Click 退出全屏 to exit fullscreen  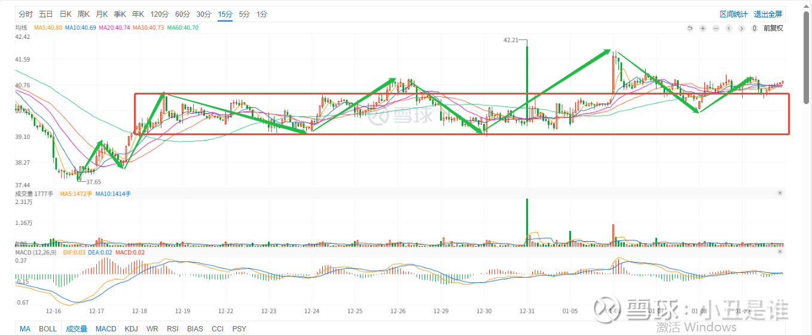[768, 14]
